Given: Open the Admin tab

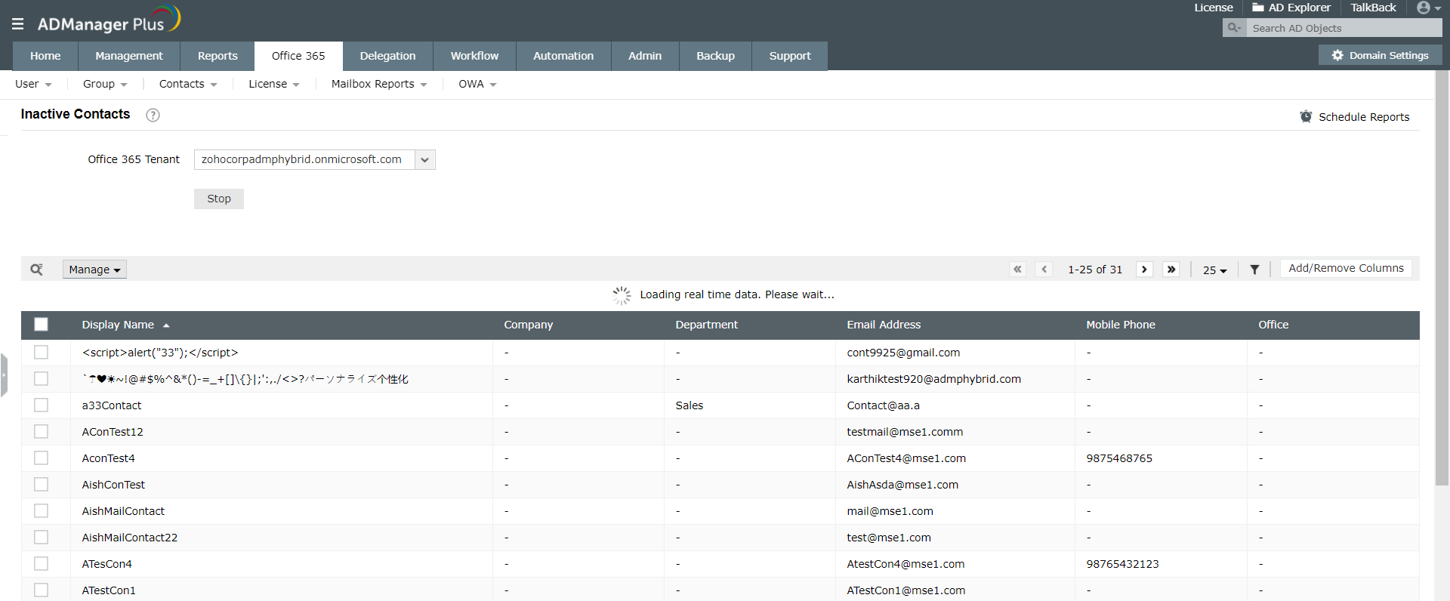Looking at the screenshot, I should tap(645, 56).
